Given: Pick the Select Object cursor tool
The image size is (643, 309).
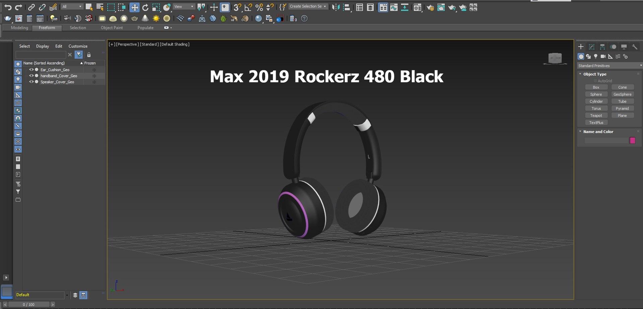Looking at the screenshot, I should pos(89,7).
